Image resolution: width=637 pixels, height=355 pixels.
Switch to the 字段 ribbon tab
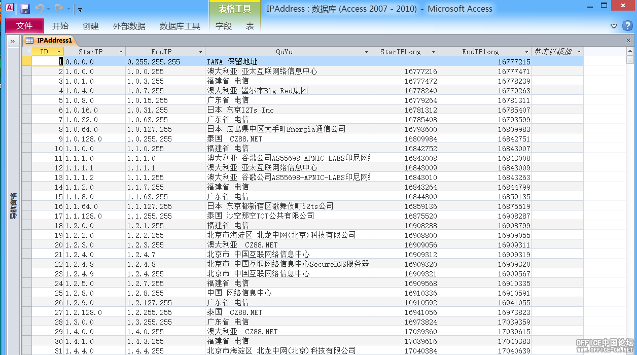pos(224,26)
